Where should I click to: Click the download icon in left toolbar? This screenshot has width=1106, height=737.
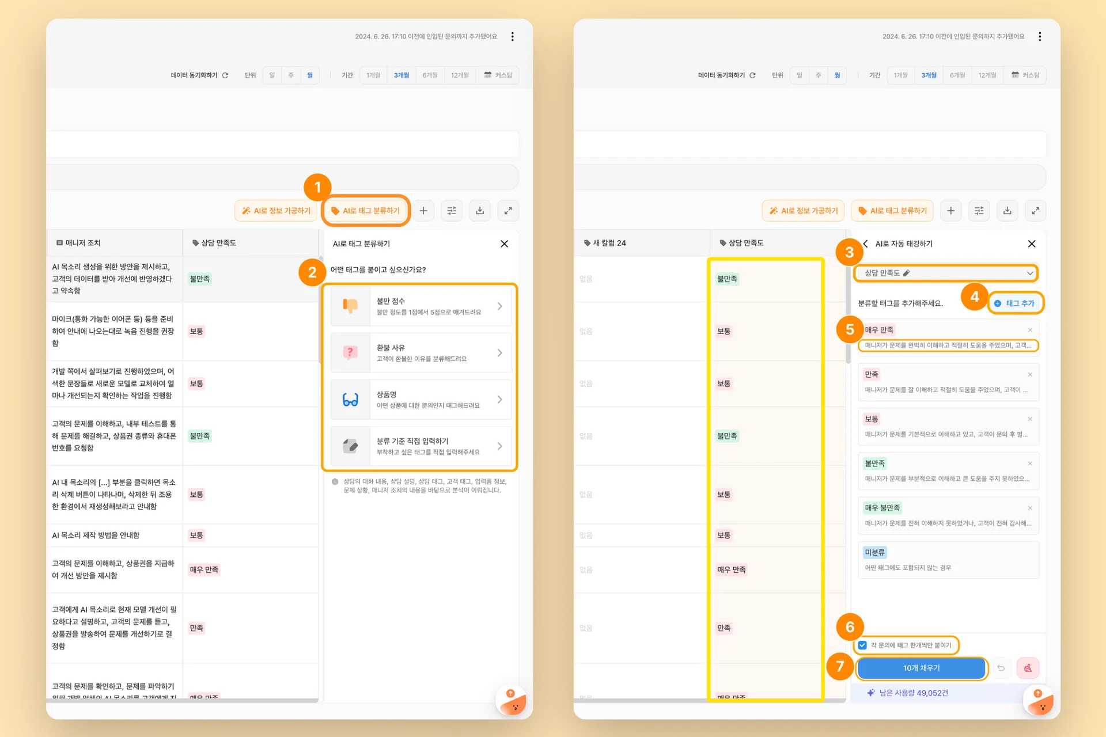(x=480, y=211)
